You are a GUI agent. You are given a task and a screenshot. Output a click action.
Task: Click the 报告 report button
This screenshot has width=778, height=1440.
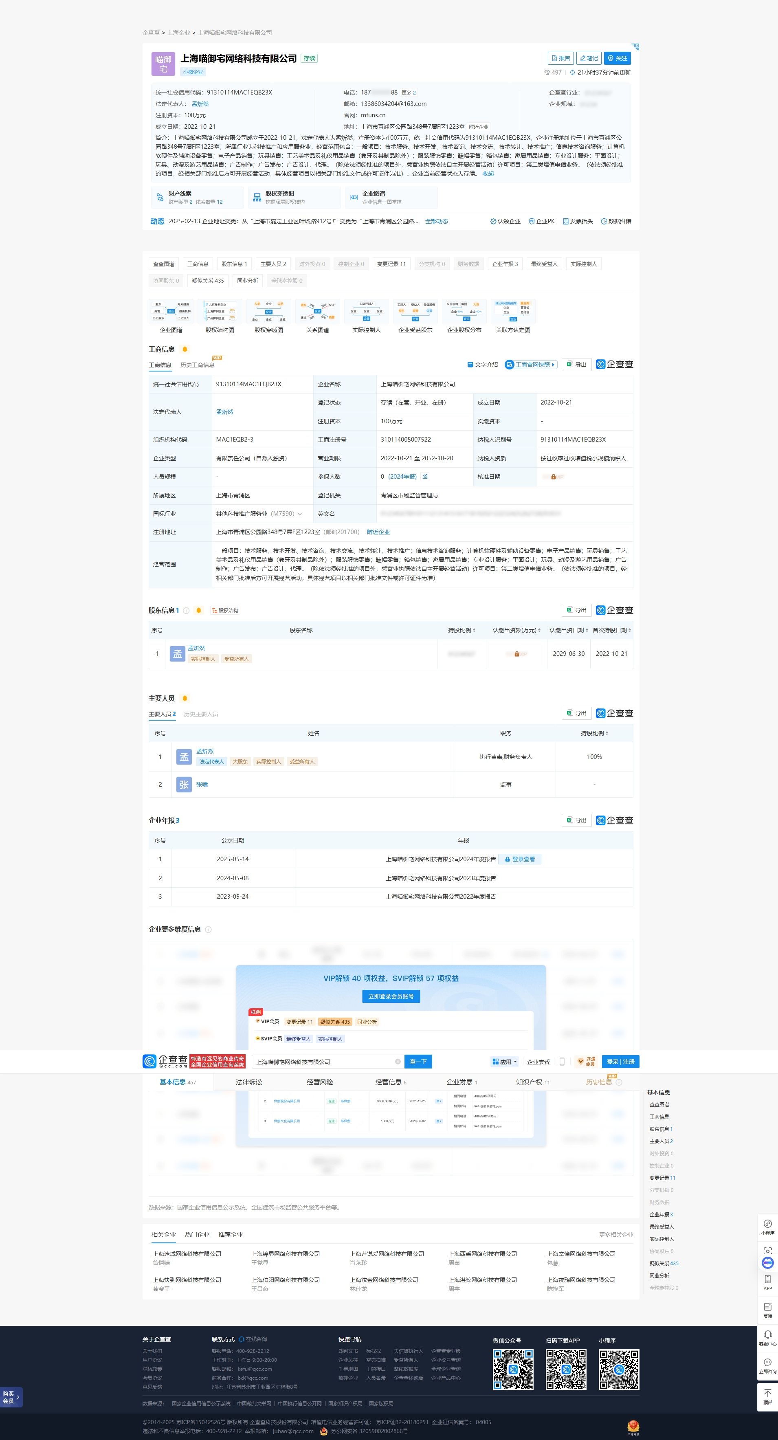coord(560,58)
